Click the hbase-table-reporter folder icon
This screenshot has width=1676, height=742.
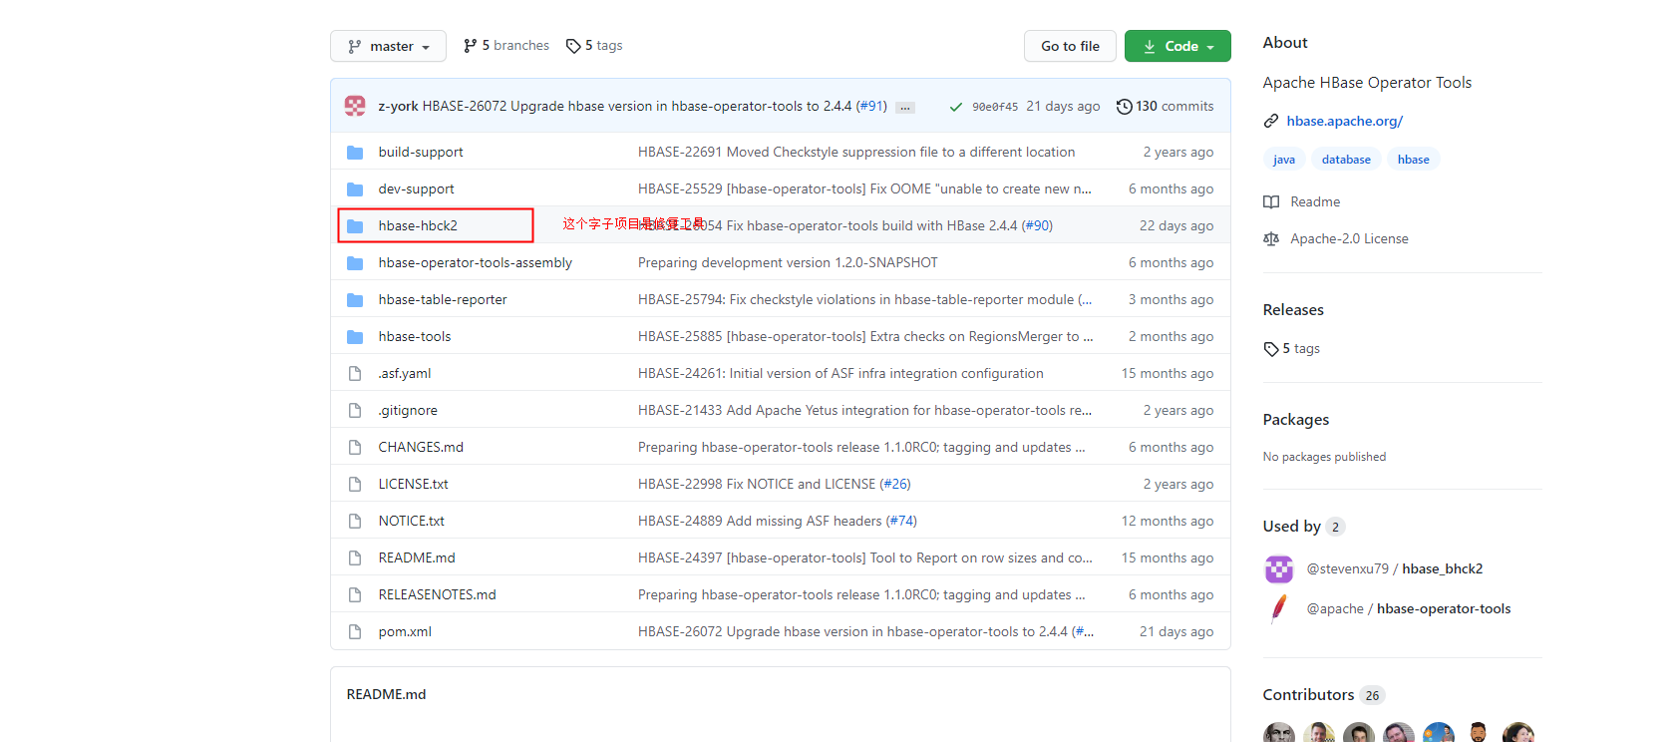pyautogui.click(x=355, y=300)
